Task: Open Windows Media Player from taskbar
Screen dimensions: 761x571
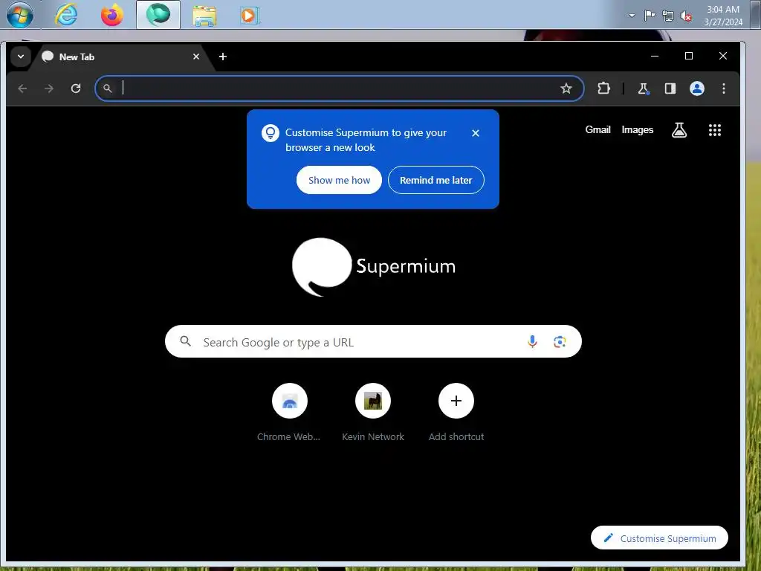Action: coord(250,15)
